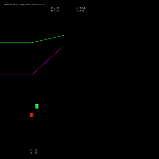Click the close value 'C: 4.81'
This screenshot has height=159, width=159.
(x=55, y=8)
